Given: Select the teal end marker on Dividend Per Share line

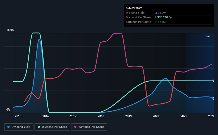Looking at the screenshot, I should tap(213, 81).
